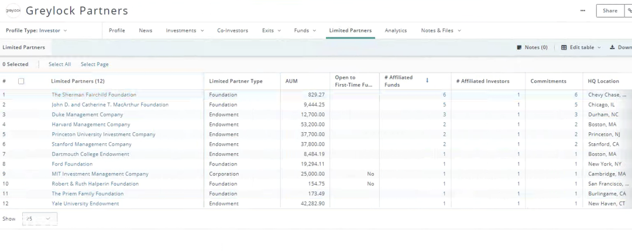Click the Download icon
632x251 pixels.
pyautogui.click(x=612, y=47)
